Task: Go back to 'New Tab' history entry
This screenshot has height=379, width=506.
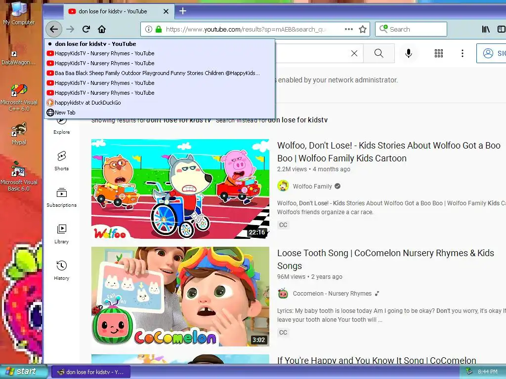Action: pos(160,113)
